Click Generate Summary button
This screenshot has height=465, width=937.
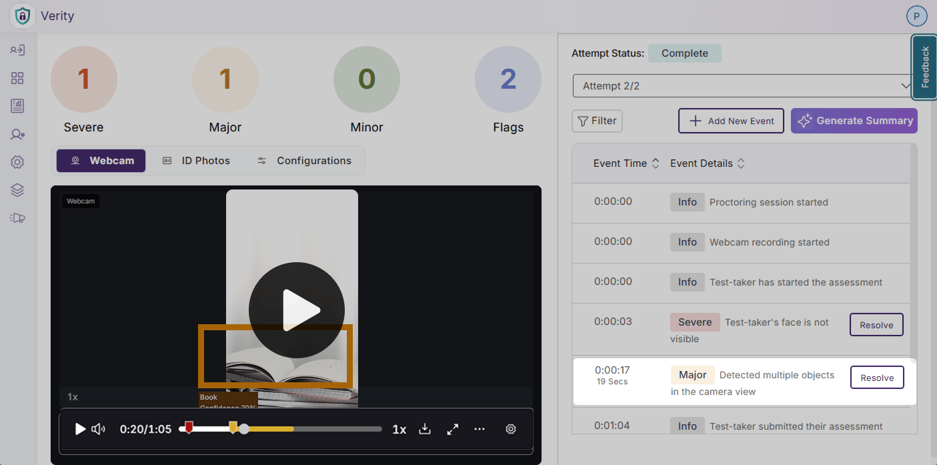[854, 121]
